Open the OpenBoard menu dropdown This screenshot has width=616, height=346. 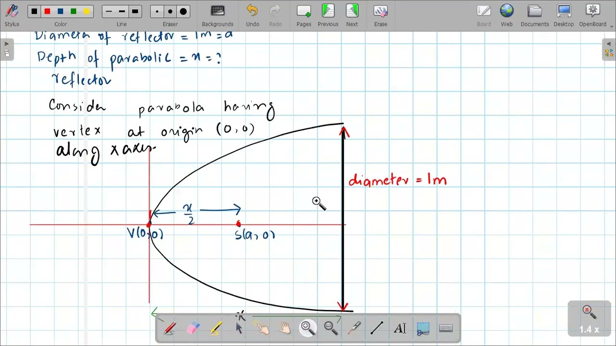tap(593, 15)
